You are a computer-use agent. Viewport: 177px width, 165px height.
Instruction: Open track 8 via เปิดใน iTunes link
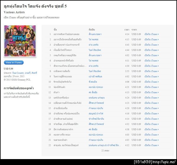tap(152, 71)
